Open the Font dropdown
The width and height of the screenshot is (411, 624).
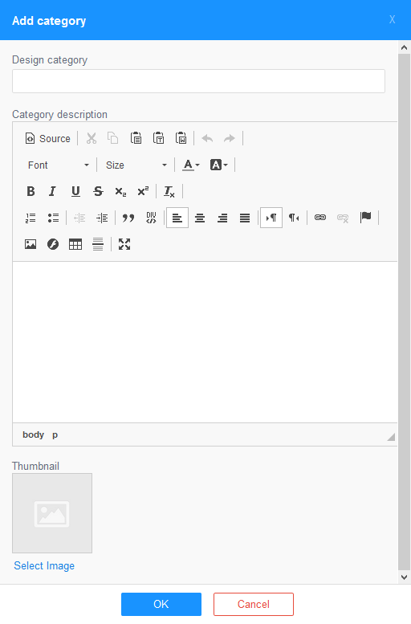click(58, 165)
